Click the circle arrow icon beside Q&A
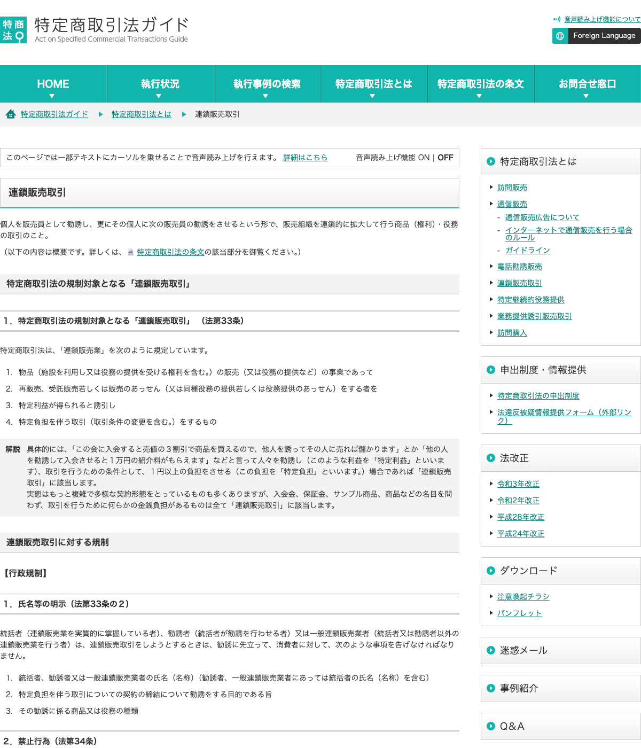The width and height of the screenshot is (641, 748). 491,726
